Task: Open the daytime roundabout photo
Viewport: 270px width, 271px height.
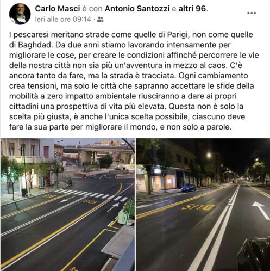Action: point(67,205)
